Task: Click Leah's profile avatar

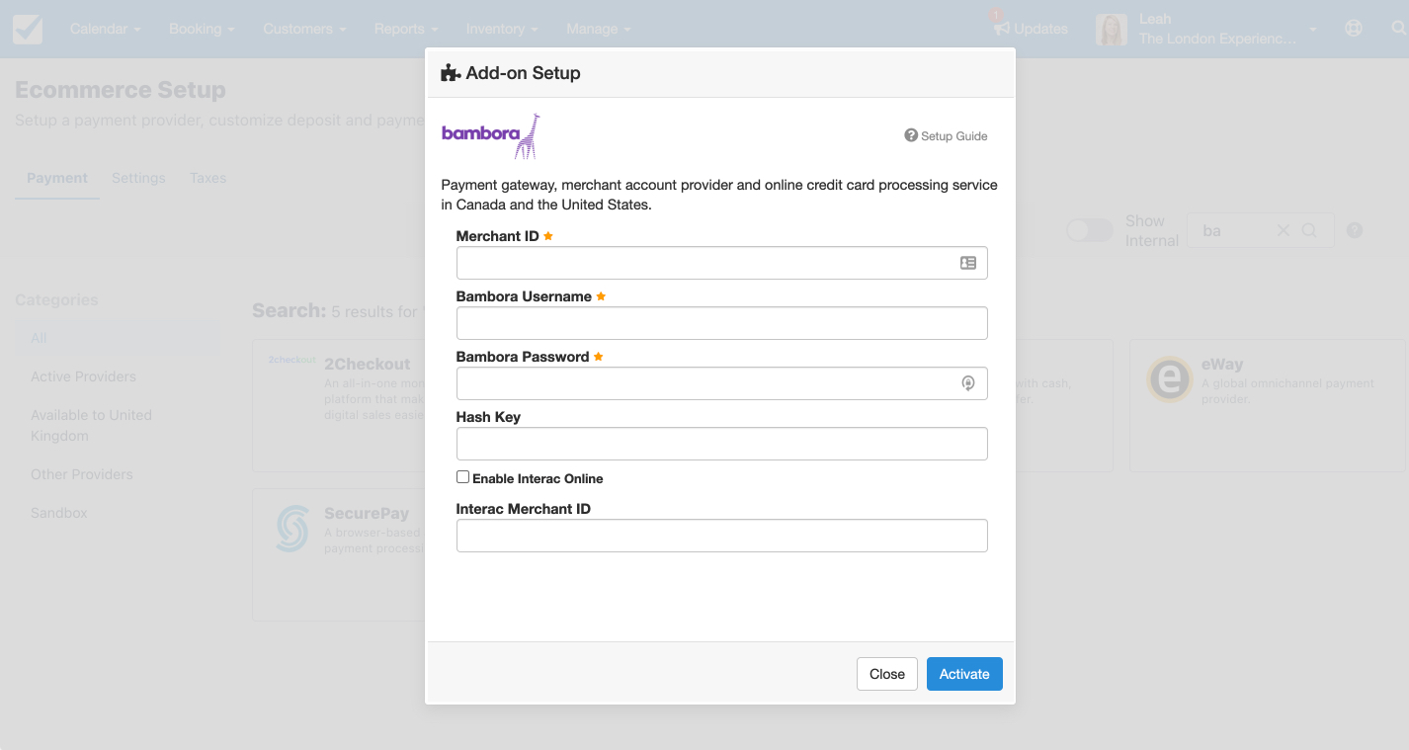Action: tap(1112, 29)
